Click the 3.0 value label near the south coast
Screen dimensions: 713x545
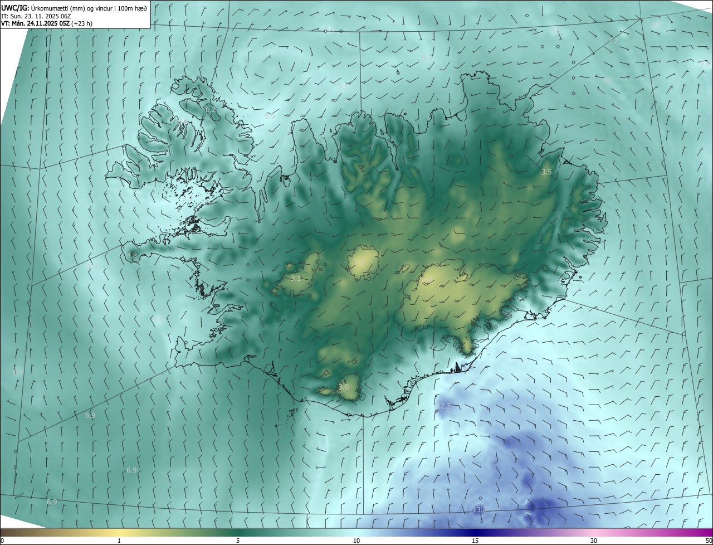[344, 387]
